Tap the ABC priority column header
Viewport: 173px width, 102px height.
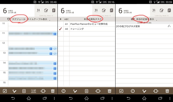(x=66, y=19)
